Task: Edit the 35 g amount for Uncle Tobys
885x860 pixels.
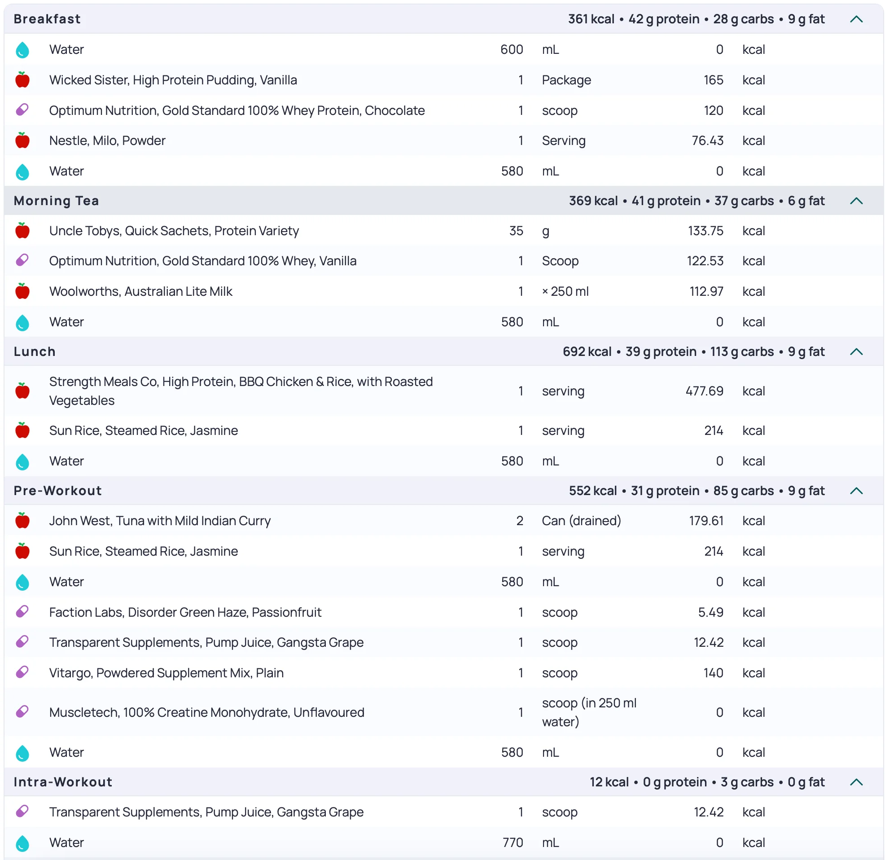Action: (x=516, y=231)
